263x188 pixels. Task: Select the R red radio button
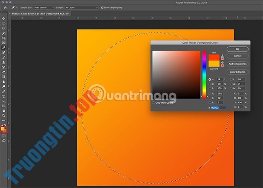[x=210, y=94]
